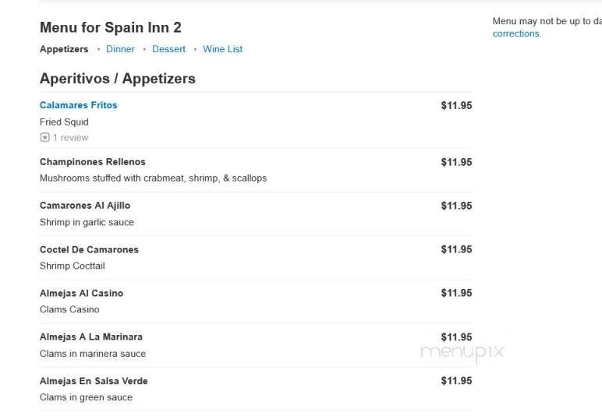Viewport: 602px width, 416px height.
Task: Click the Camarones Al Ajillo item name
Action: (x=84, y=206)
